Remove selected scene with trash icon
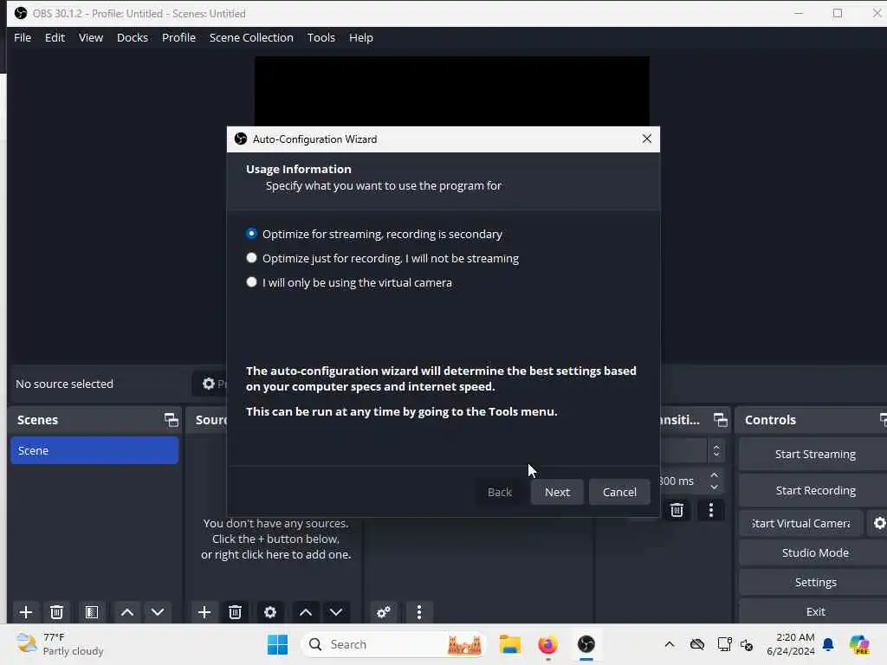887x665 pixels. click(56, 612)
